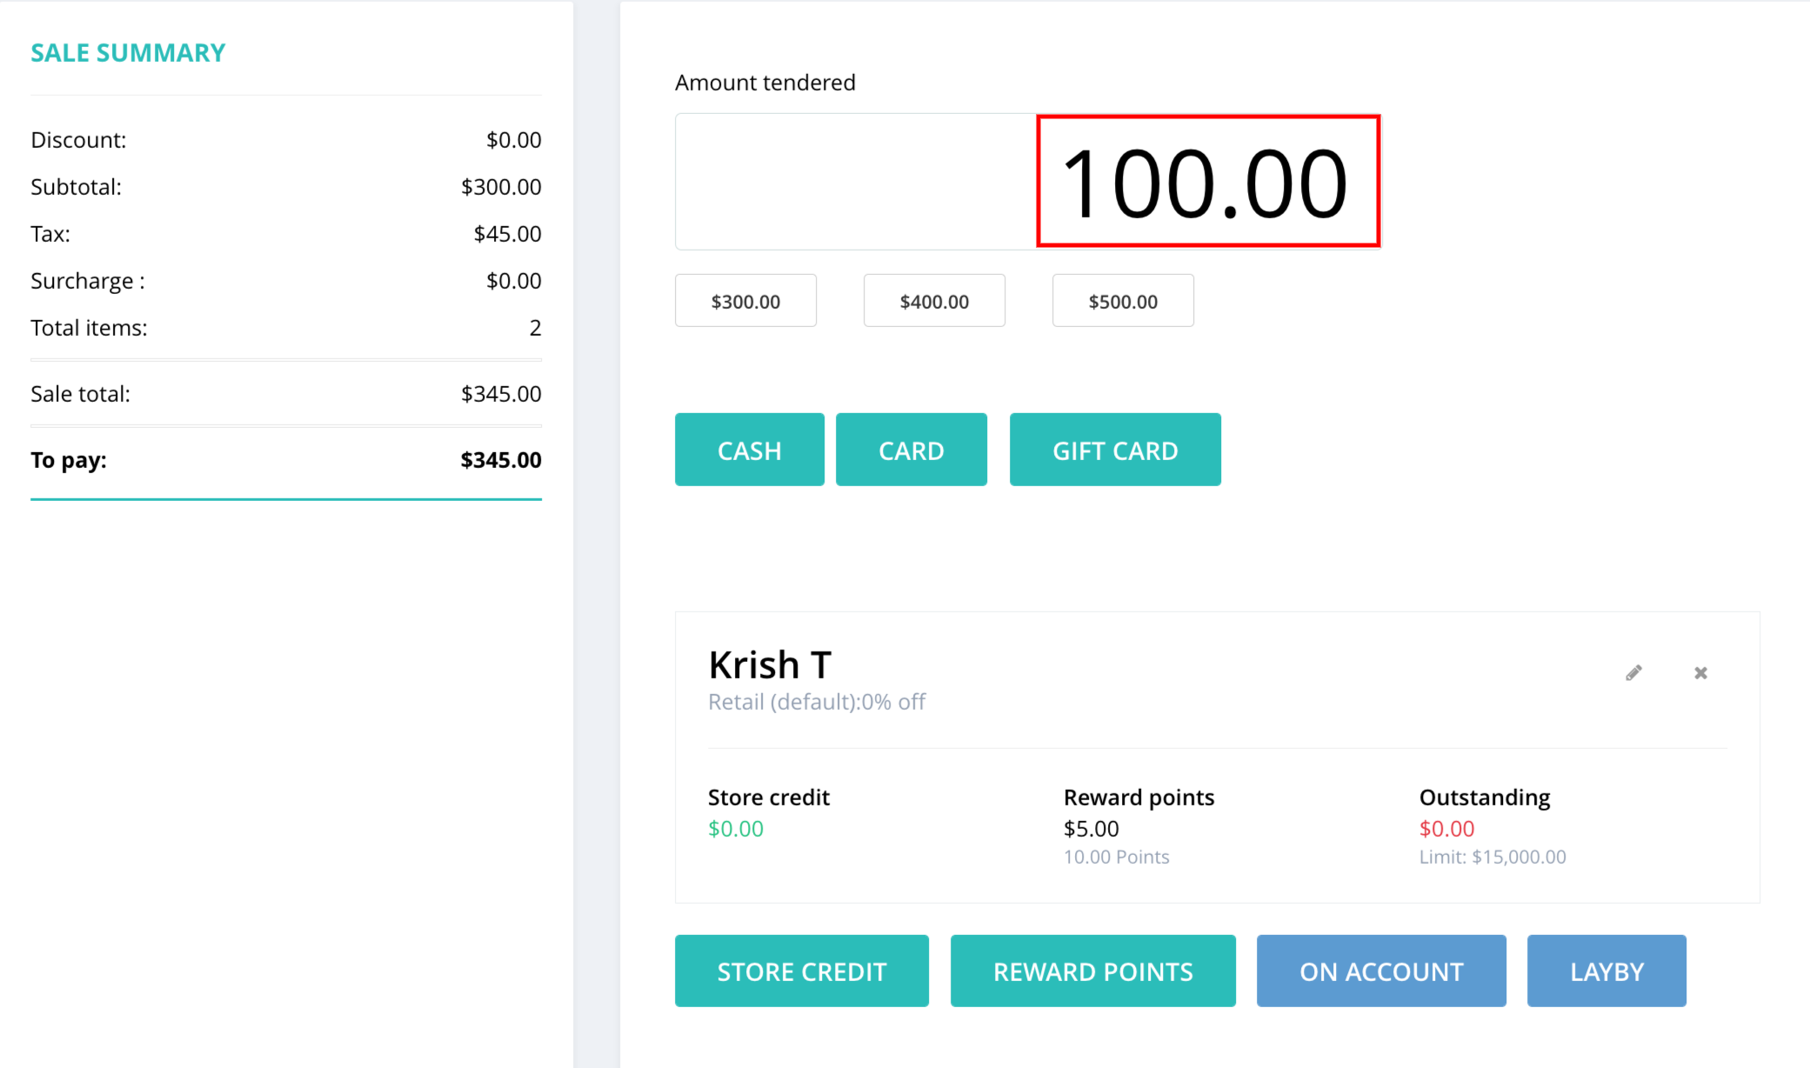Click the red Outstanding $0.00 amount

click(1446, 829)
